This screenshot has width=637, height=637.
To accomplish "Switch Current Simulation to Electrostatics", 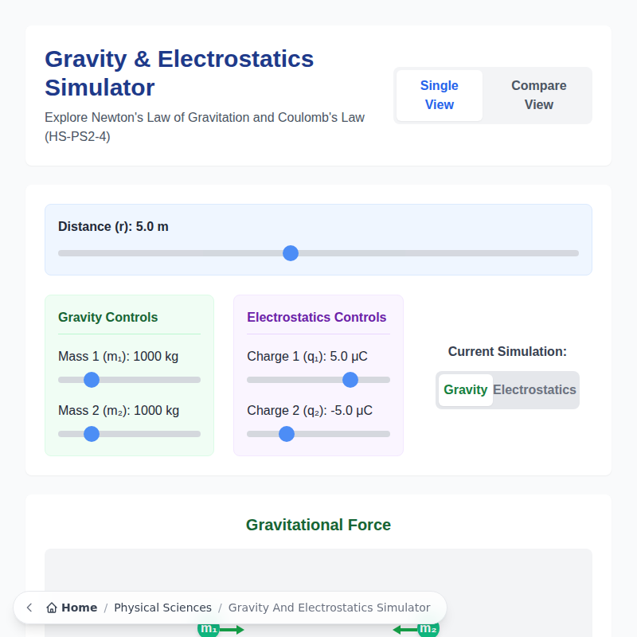I will pos(534,389).
